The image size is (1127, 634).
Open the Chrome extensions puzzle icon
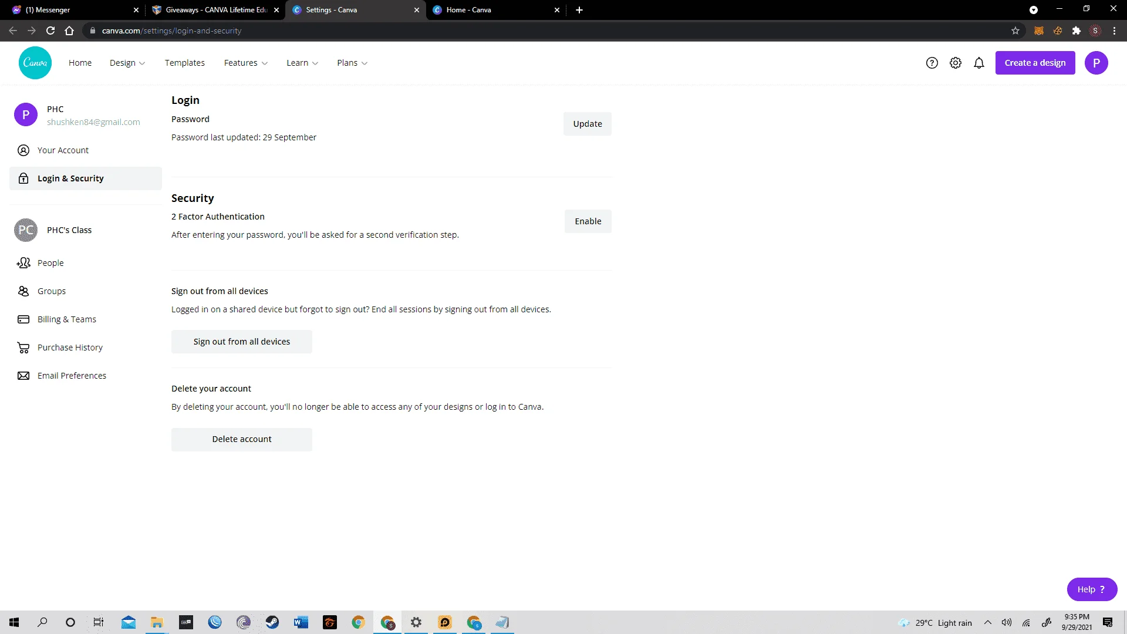(1077, 31)
